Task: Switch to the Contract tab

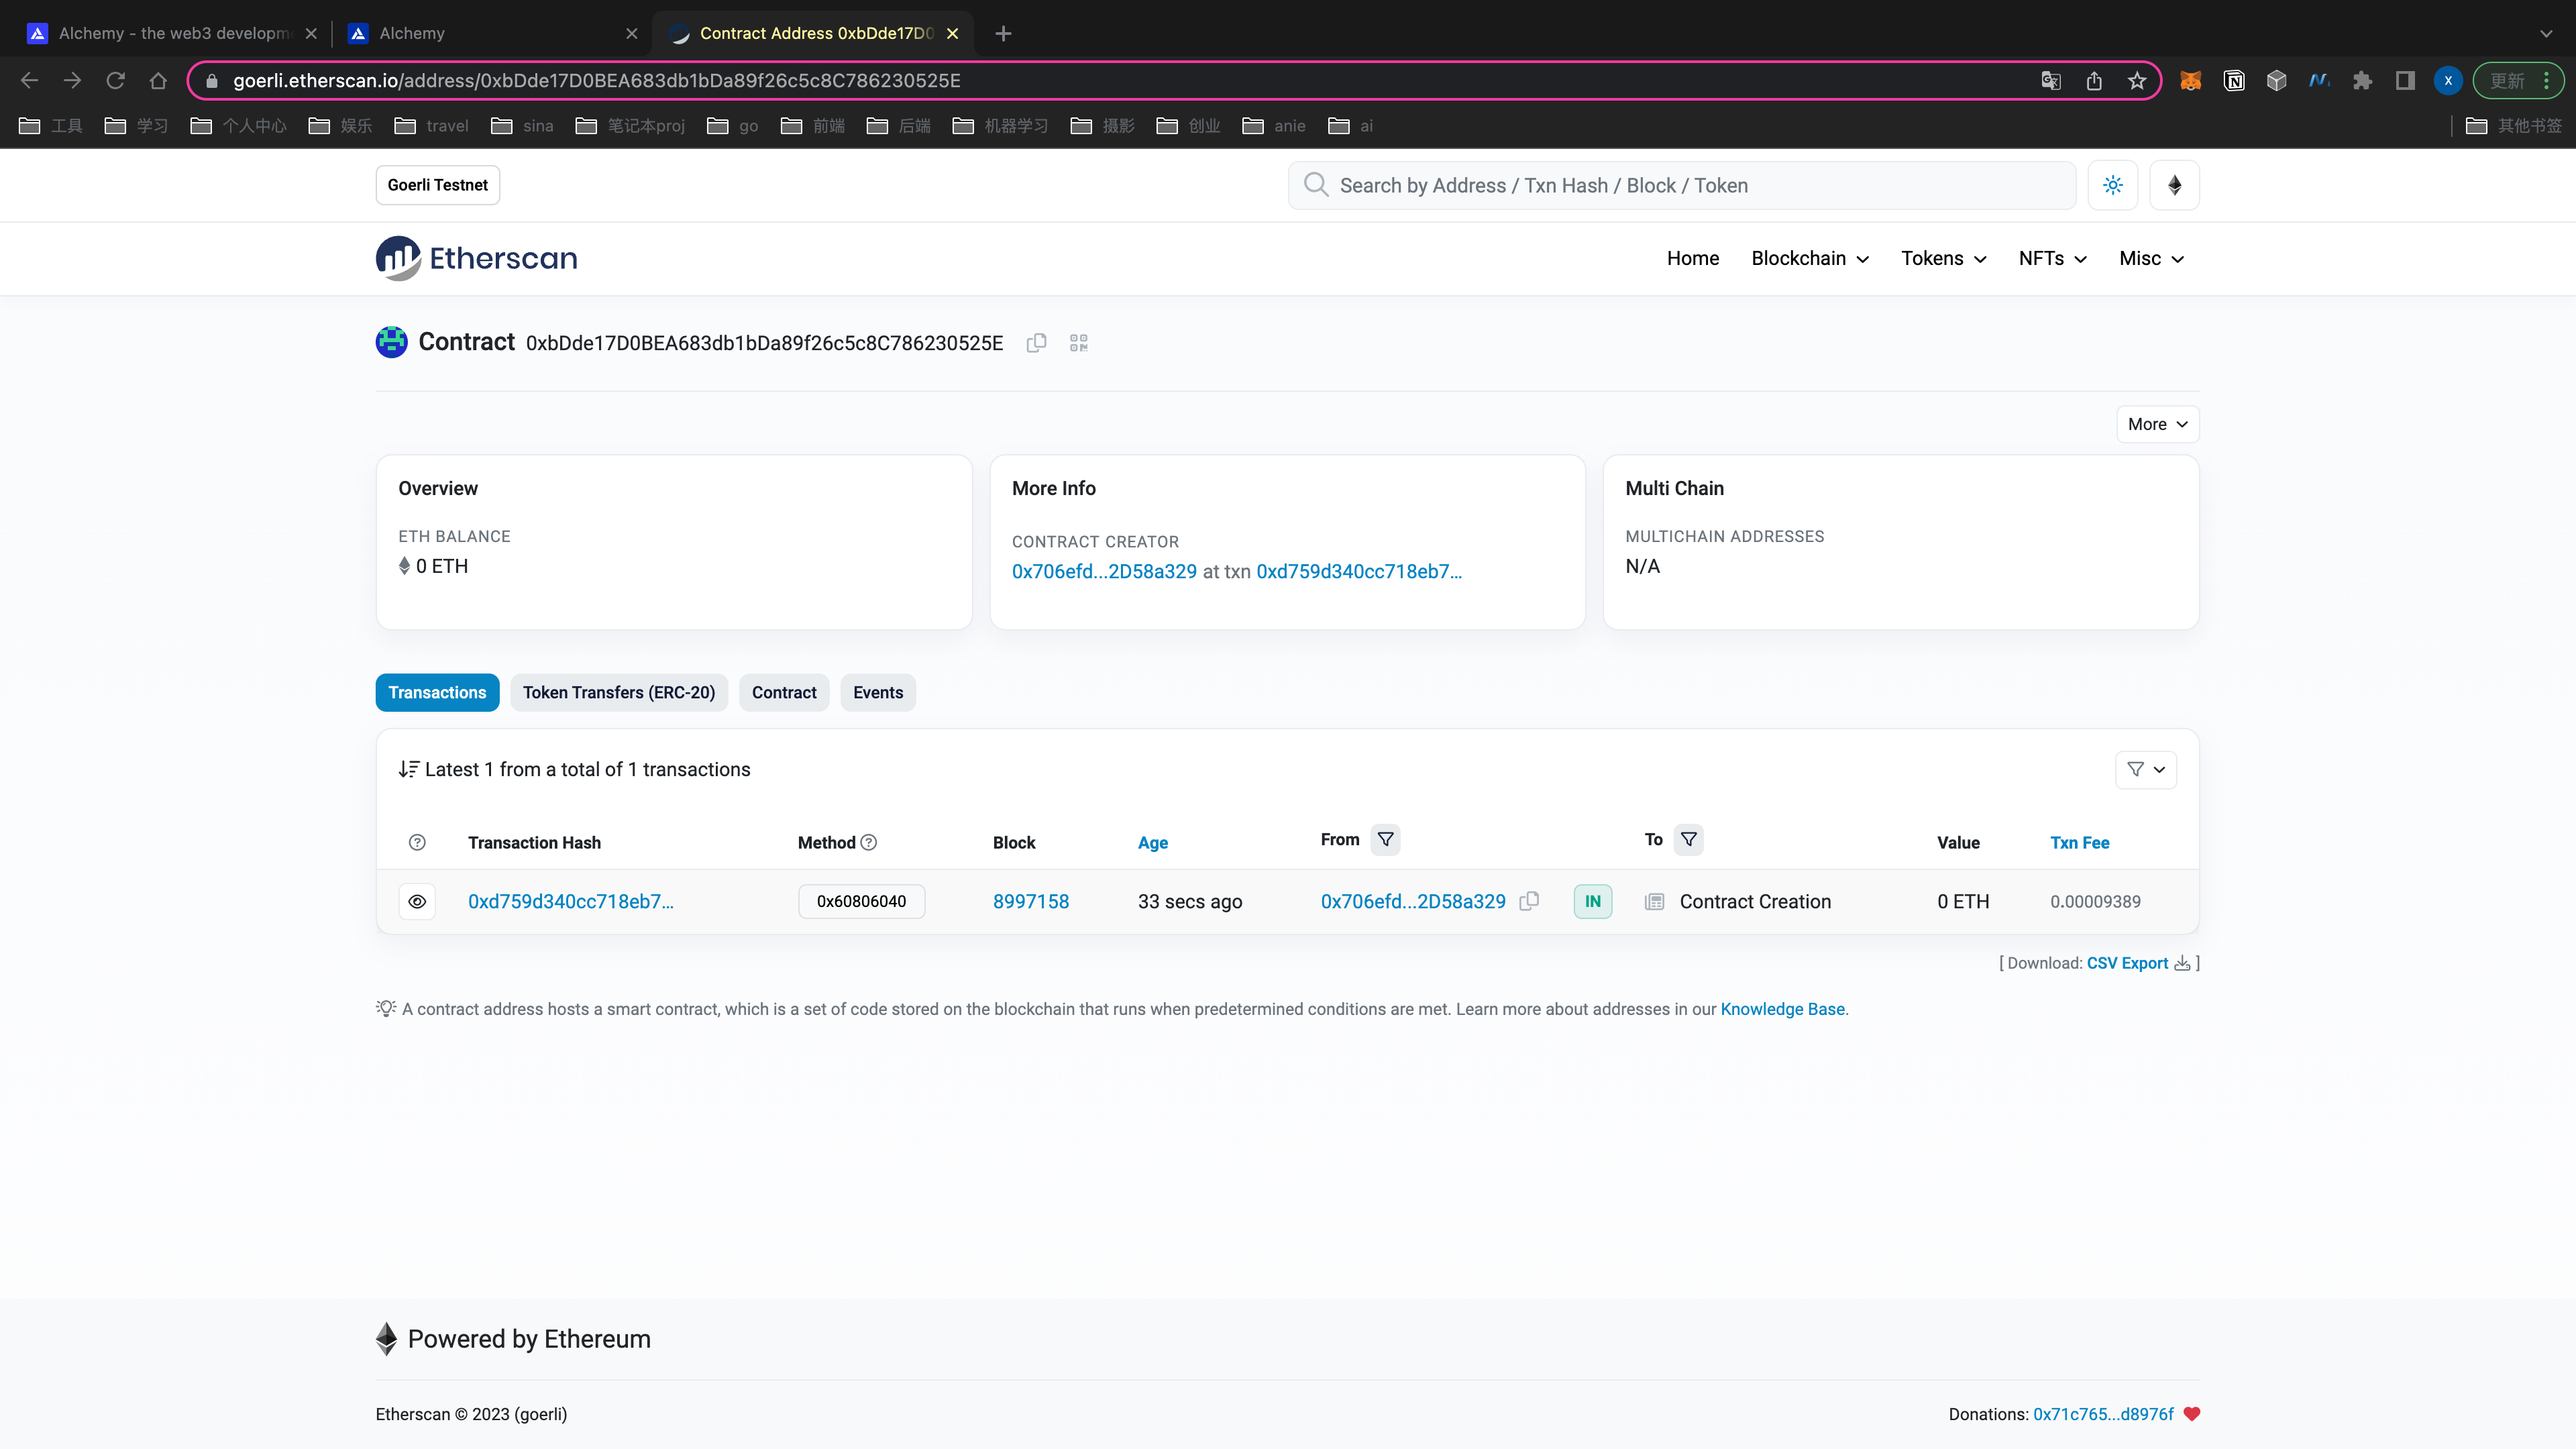Action: 784,692
